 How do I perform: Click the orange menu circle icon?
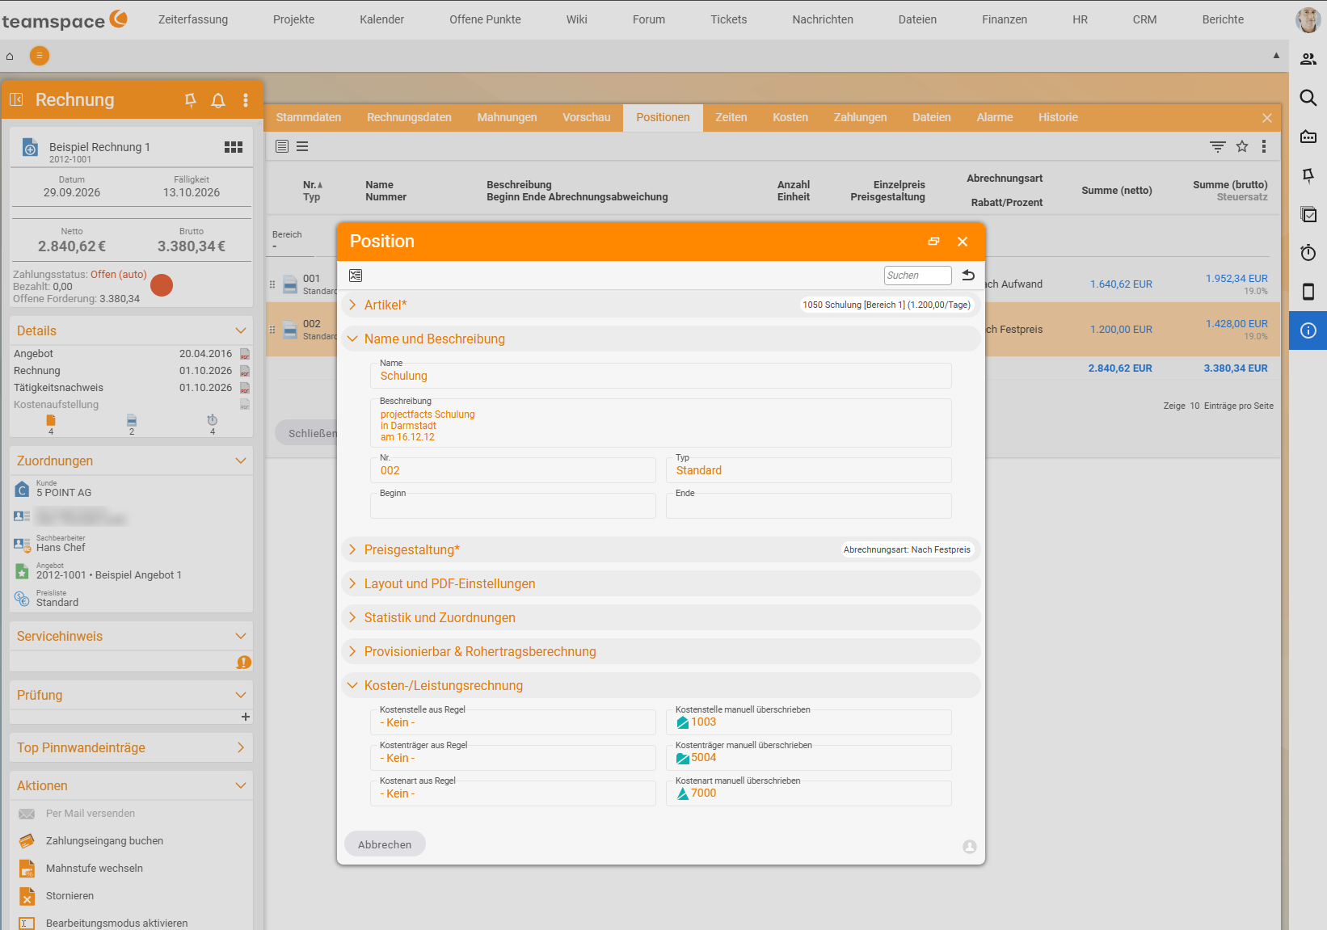pyautogui.click(x=40, y=56)
